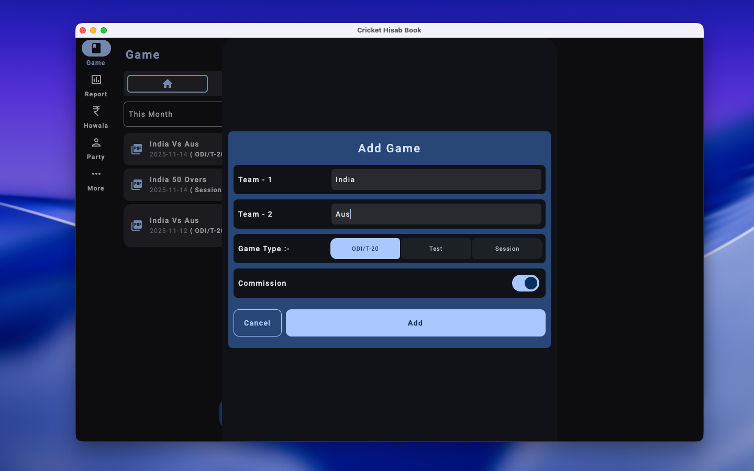Open PDF icon for India 50 Overs
Viewport: 754px width, 471px height.
coord(137,185)
